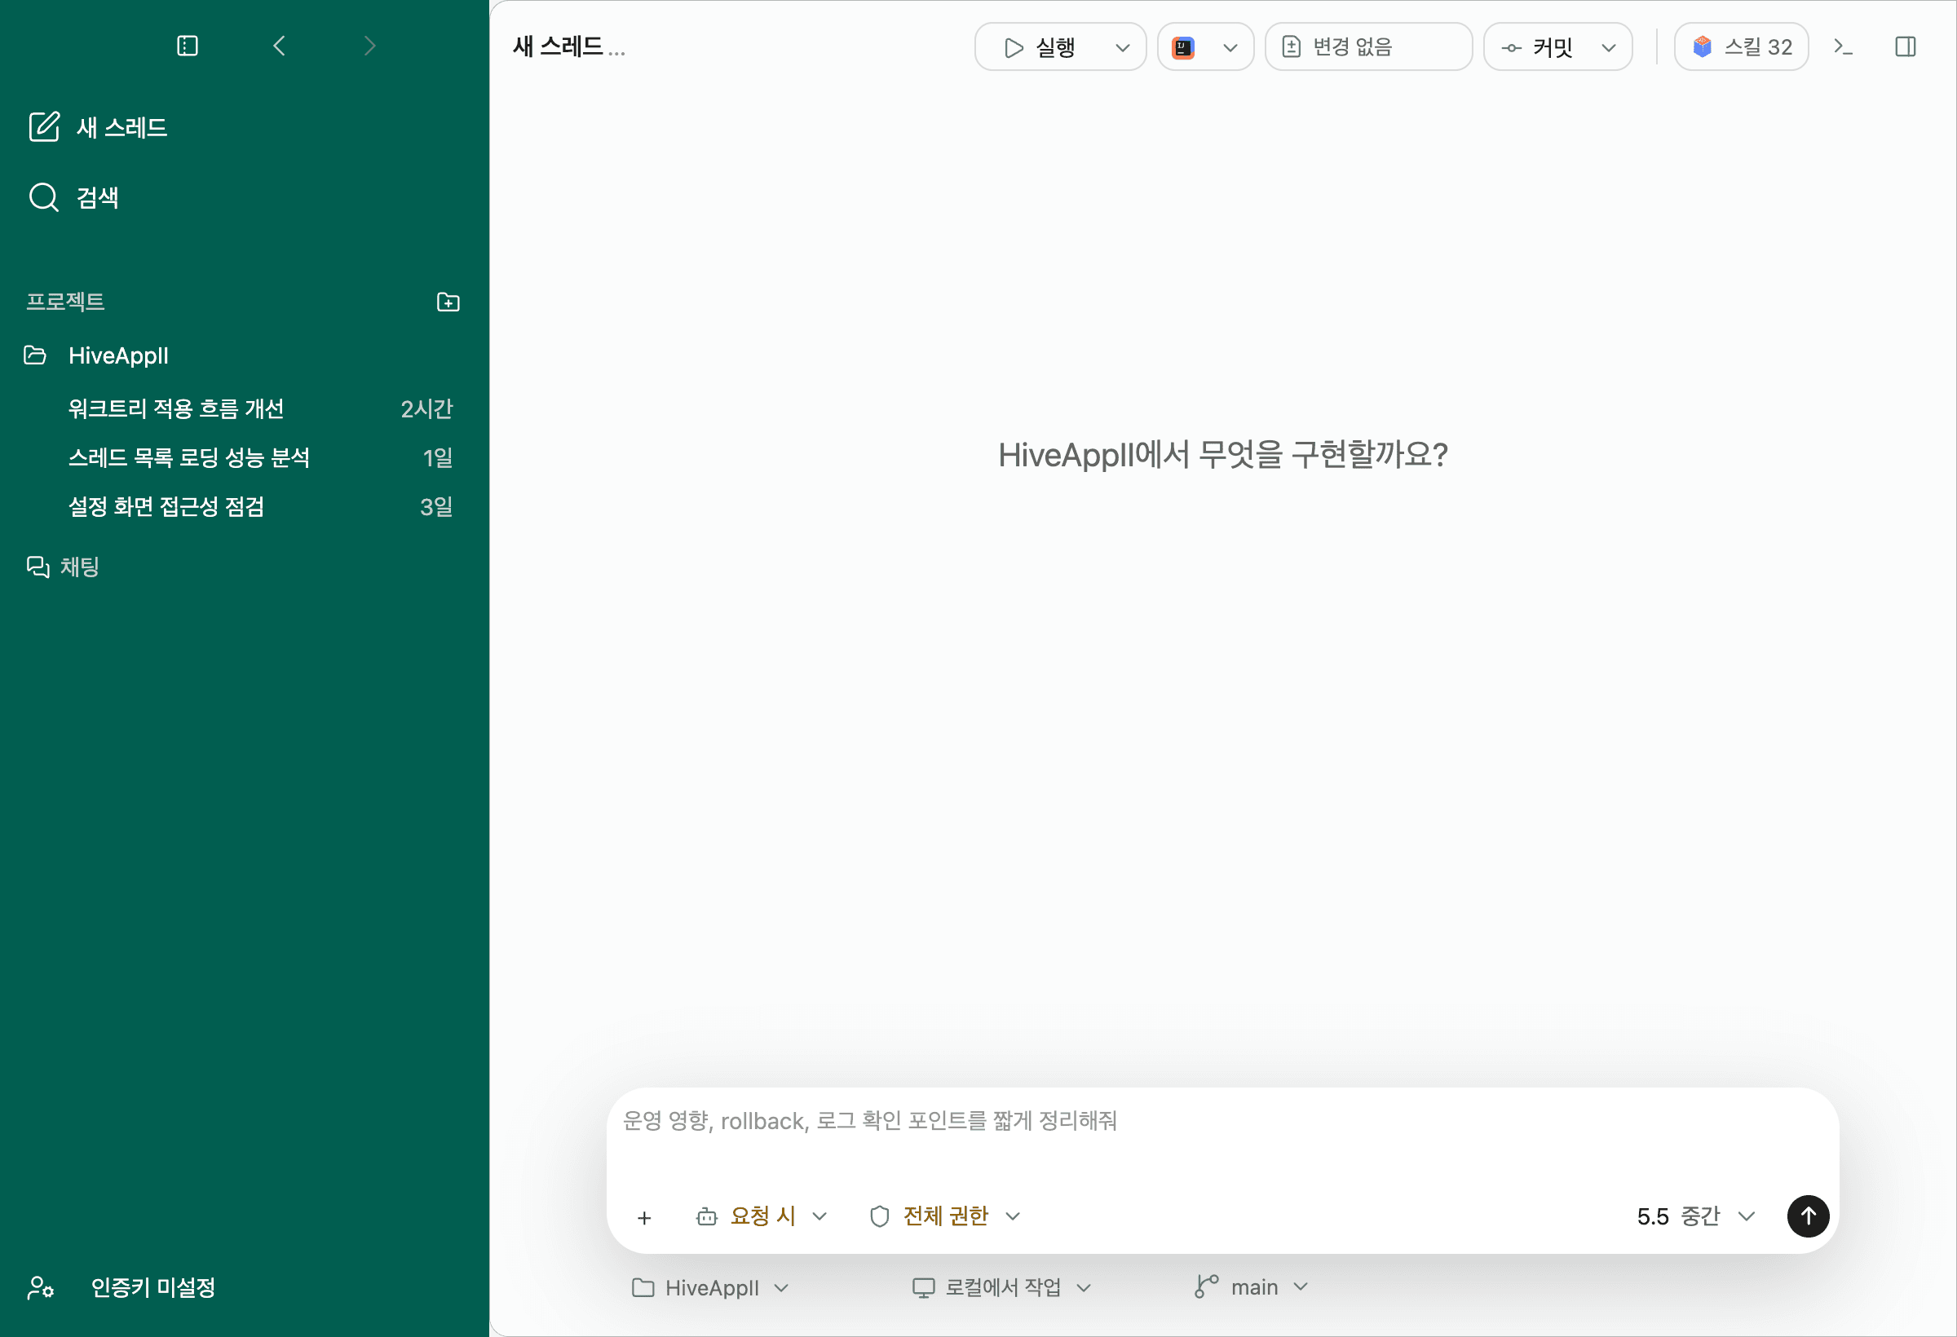This screenshot has width=1957, height=1337.
Task: Click the 변경 없음 changes button
Action: click(x=1368, y=47)
